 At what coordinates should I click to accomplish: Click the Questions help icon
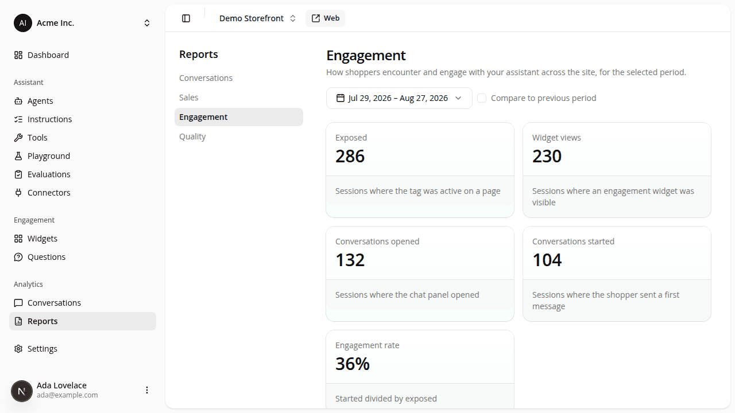point(18,257)
